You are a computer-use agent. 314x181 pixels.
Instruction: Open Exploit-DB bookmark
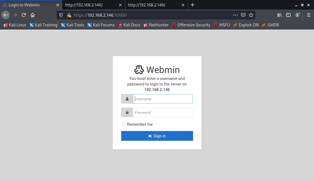[x=246, y=25]
